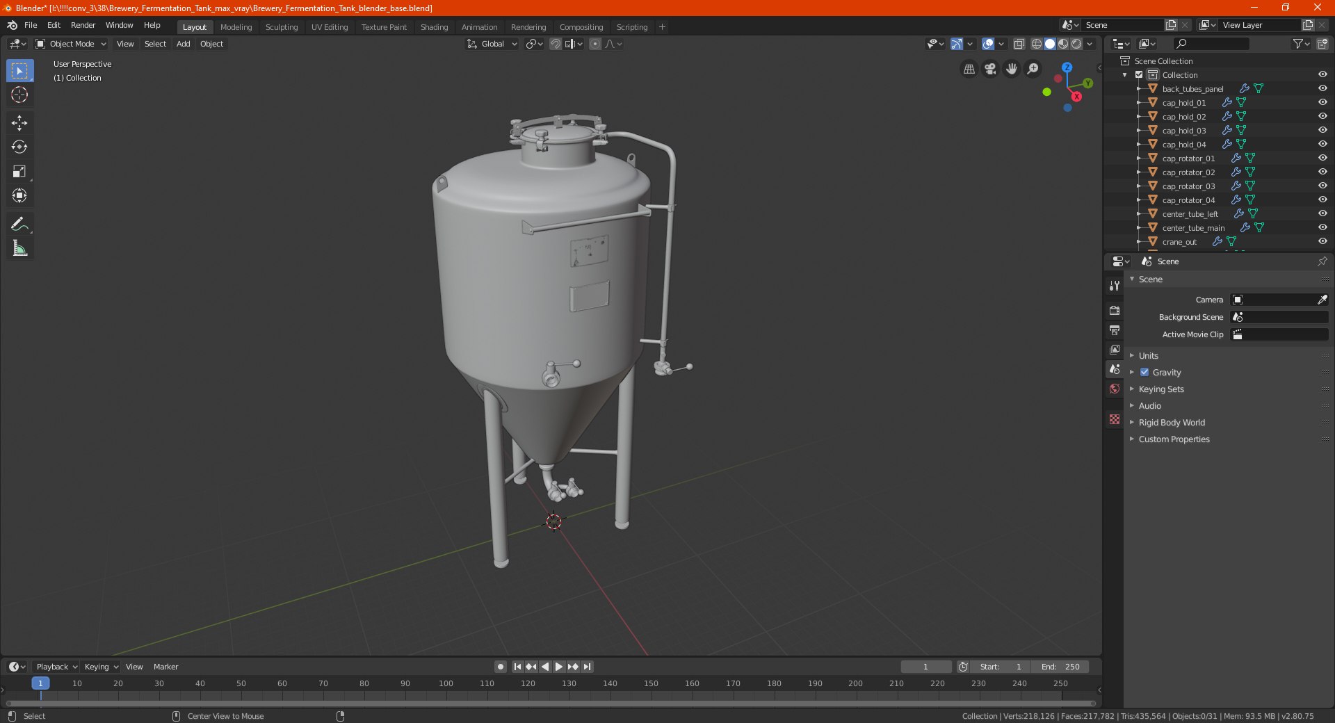Switch to the Sculpting workspace tab

click(282, 27)
